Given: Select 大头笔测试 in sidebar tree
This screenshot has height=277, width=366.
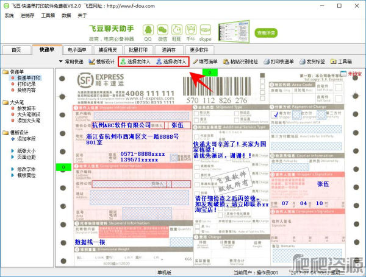Looking at the screenshot, I should (29, 114).
